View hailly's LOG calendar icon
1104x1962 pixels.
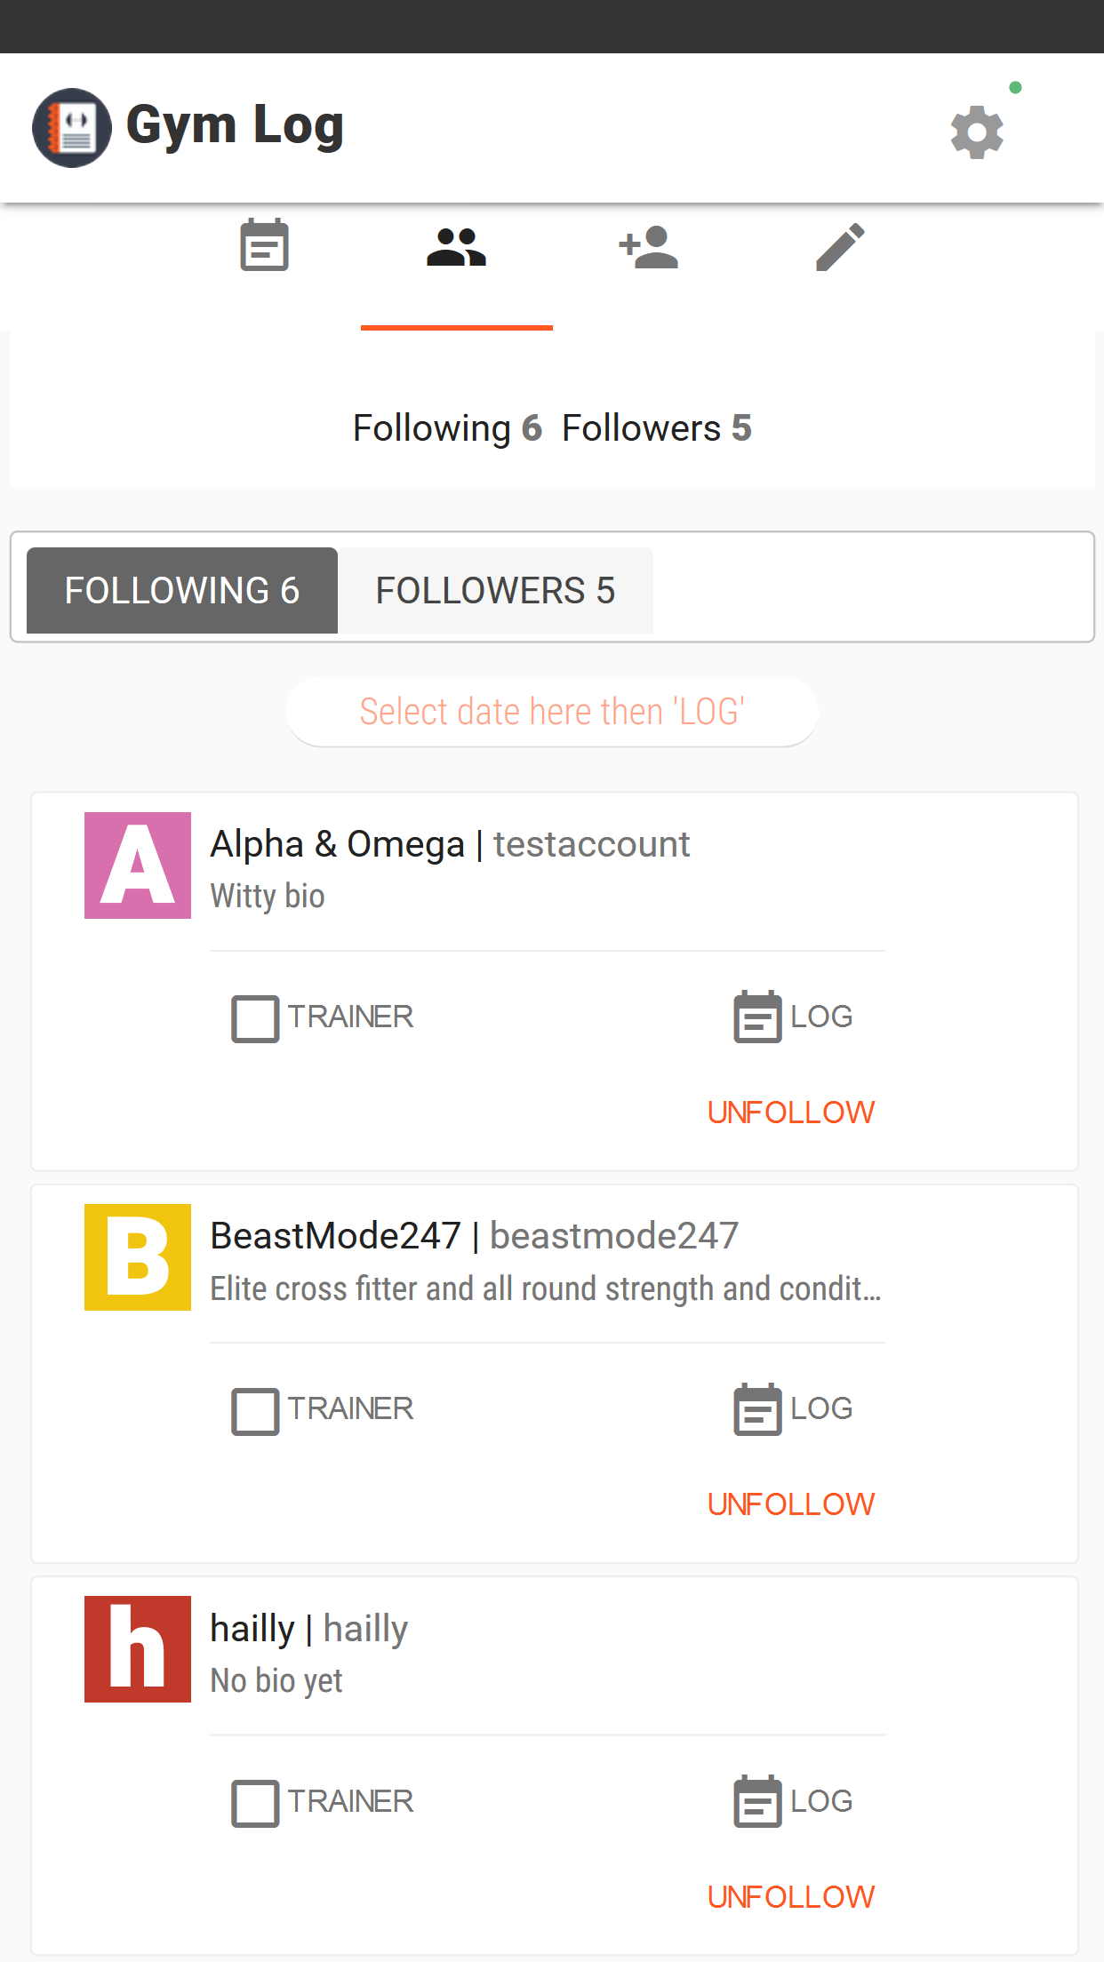[757, 1801]
